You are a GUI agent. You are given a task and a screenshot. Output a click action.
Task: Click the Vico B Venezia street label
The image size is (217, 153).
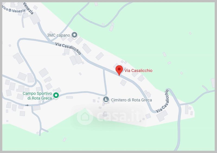14,9
